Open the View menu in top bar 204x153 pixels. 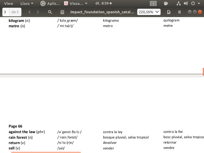tap(9, 4)
